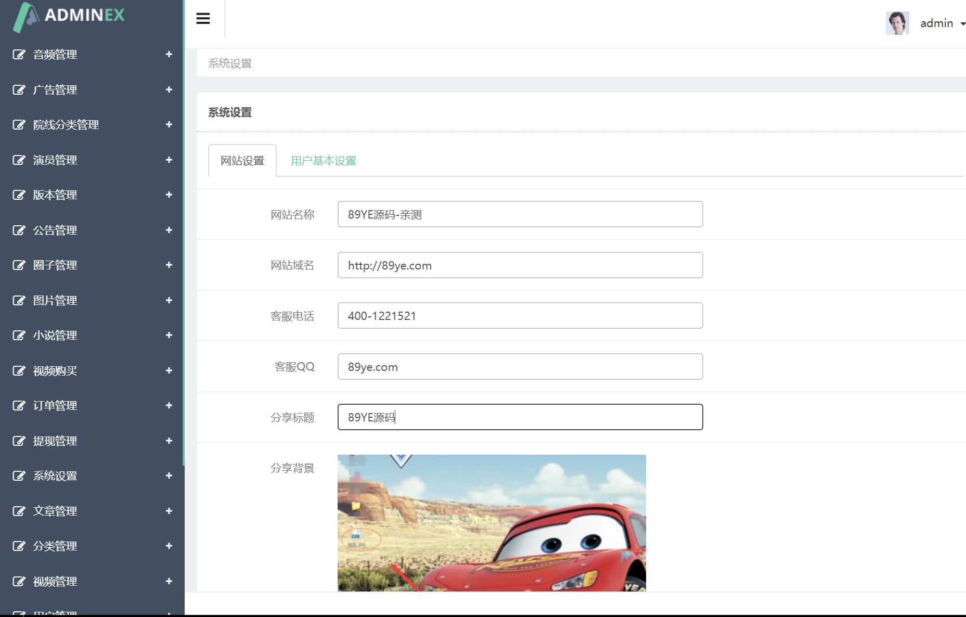Expand 广告管理 with its plus sign

click(x=169, y=89)
